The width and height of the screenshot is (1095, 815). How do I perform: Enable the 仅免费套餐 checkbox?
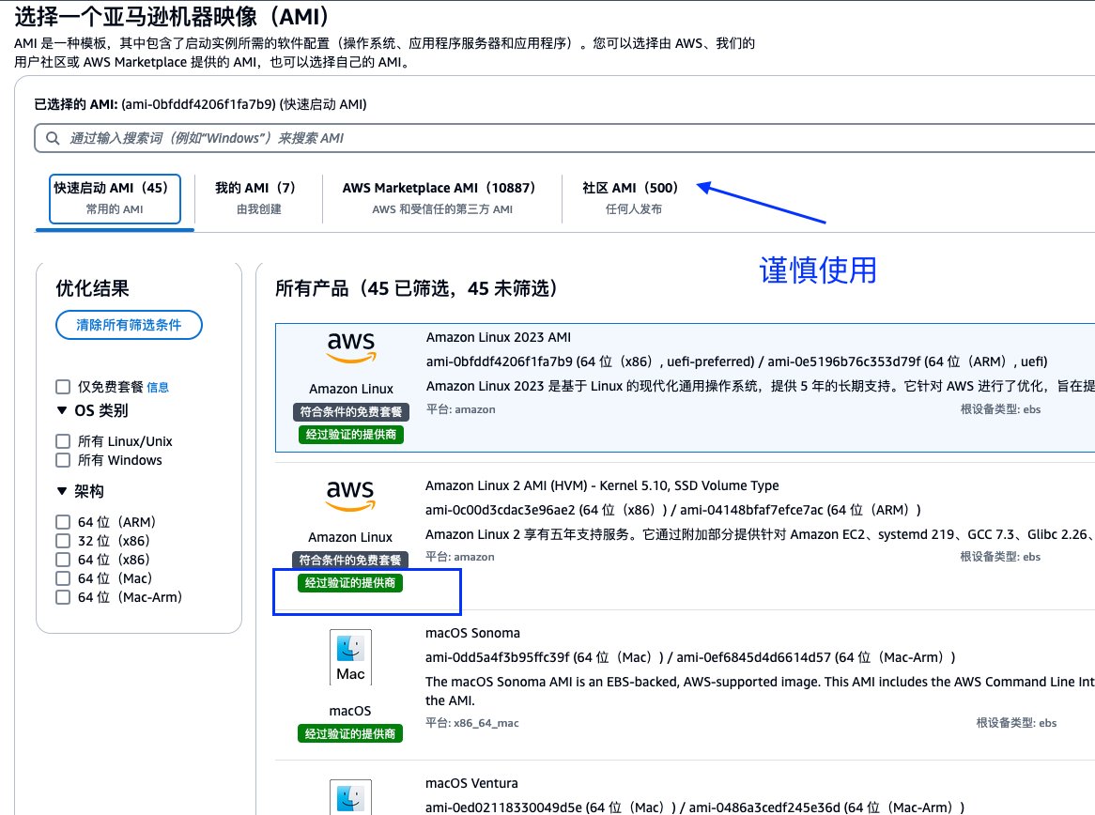[x=62, y=386]
